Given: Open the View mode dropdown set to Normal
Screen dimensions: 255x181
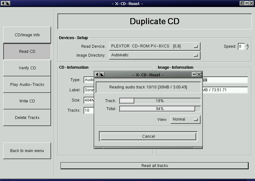Looking at the screenshot, I should click(x=185, y=119).
